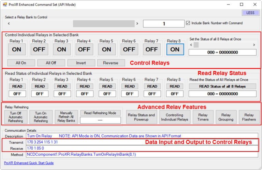Toggle Relay 2 OFF button
262x170 pixels.
tap(39, 49)
